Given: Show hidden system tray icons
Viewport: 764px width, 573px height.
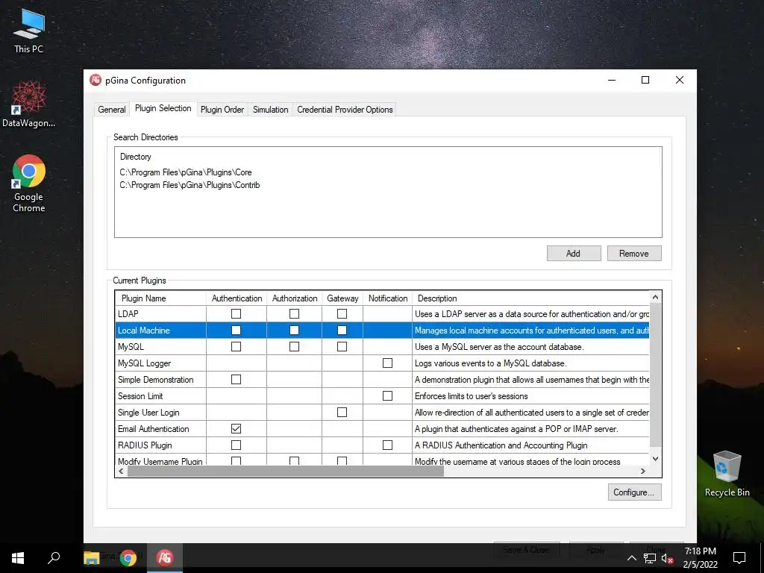Looking at the screenshot, I should [631, 558].
